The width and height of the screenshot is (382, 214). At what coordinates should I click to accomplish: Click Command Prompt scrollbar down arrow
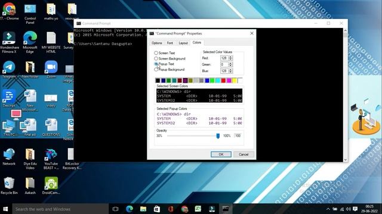pyautogui.click(x=345, y=159)
